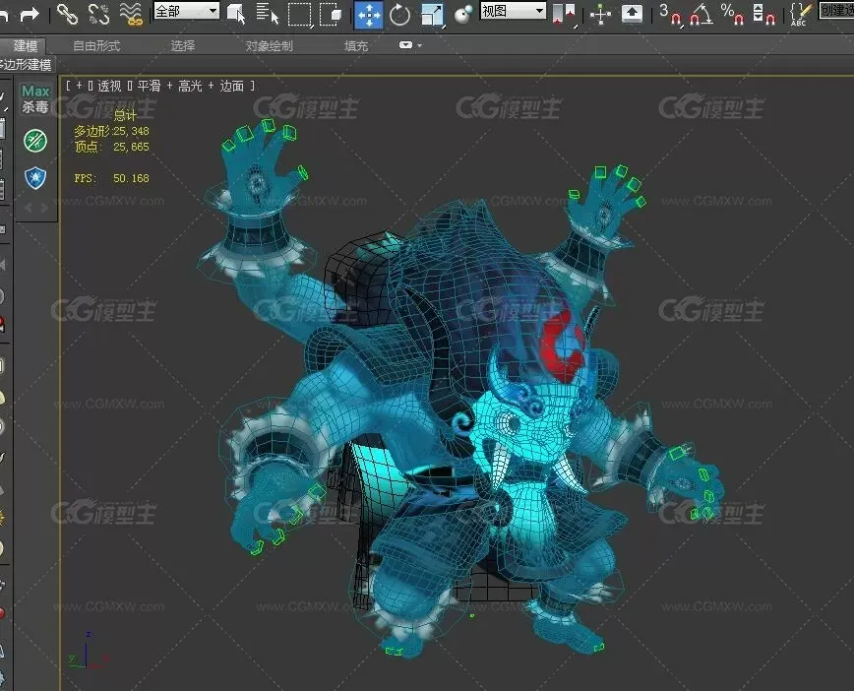Switch to the 对象绘制 ribbon tab
The image size is (854, 691).
pos(269,46)
